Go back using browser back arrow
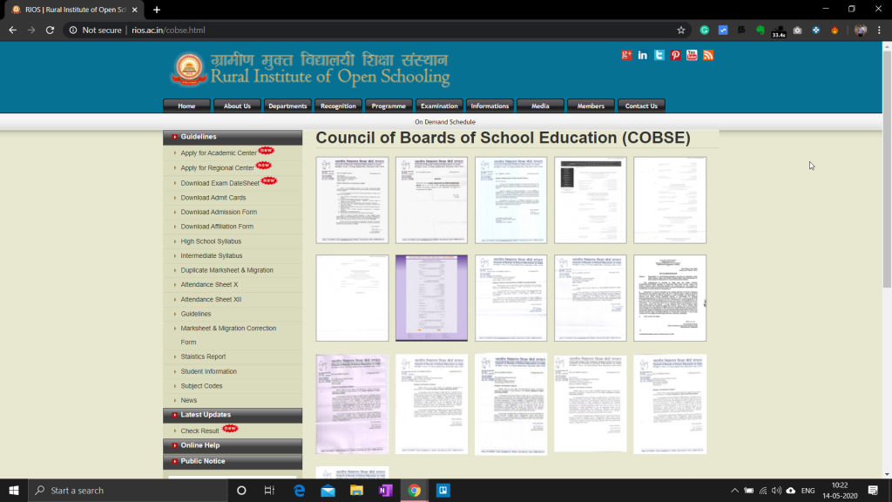 (x=12, y=31)
